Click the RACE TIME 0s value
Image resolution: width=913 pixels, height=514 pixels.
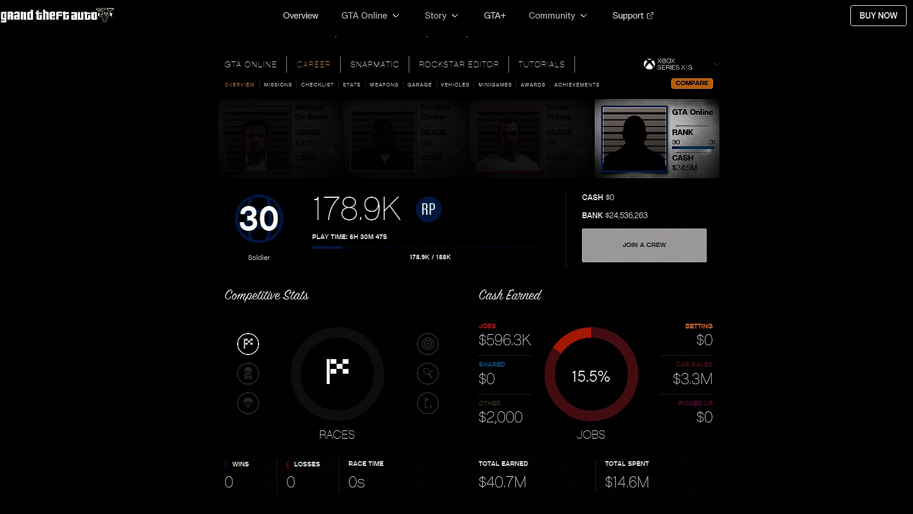357,482
